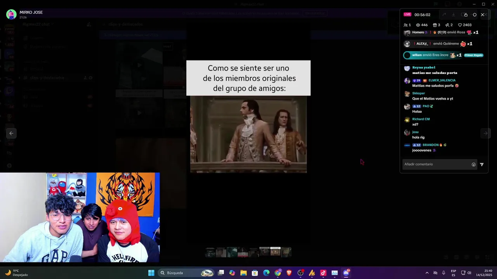Click the MIRKO JOSE username
The height and width of the screenshot is (279, 497).
click(31, 12)
